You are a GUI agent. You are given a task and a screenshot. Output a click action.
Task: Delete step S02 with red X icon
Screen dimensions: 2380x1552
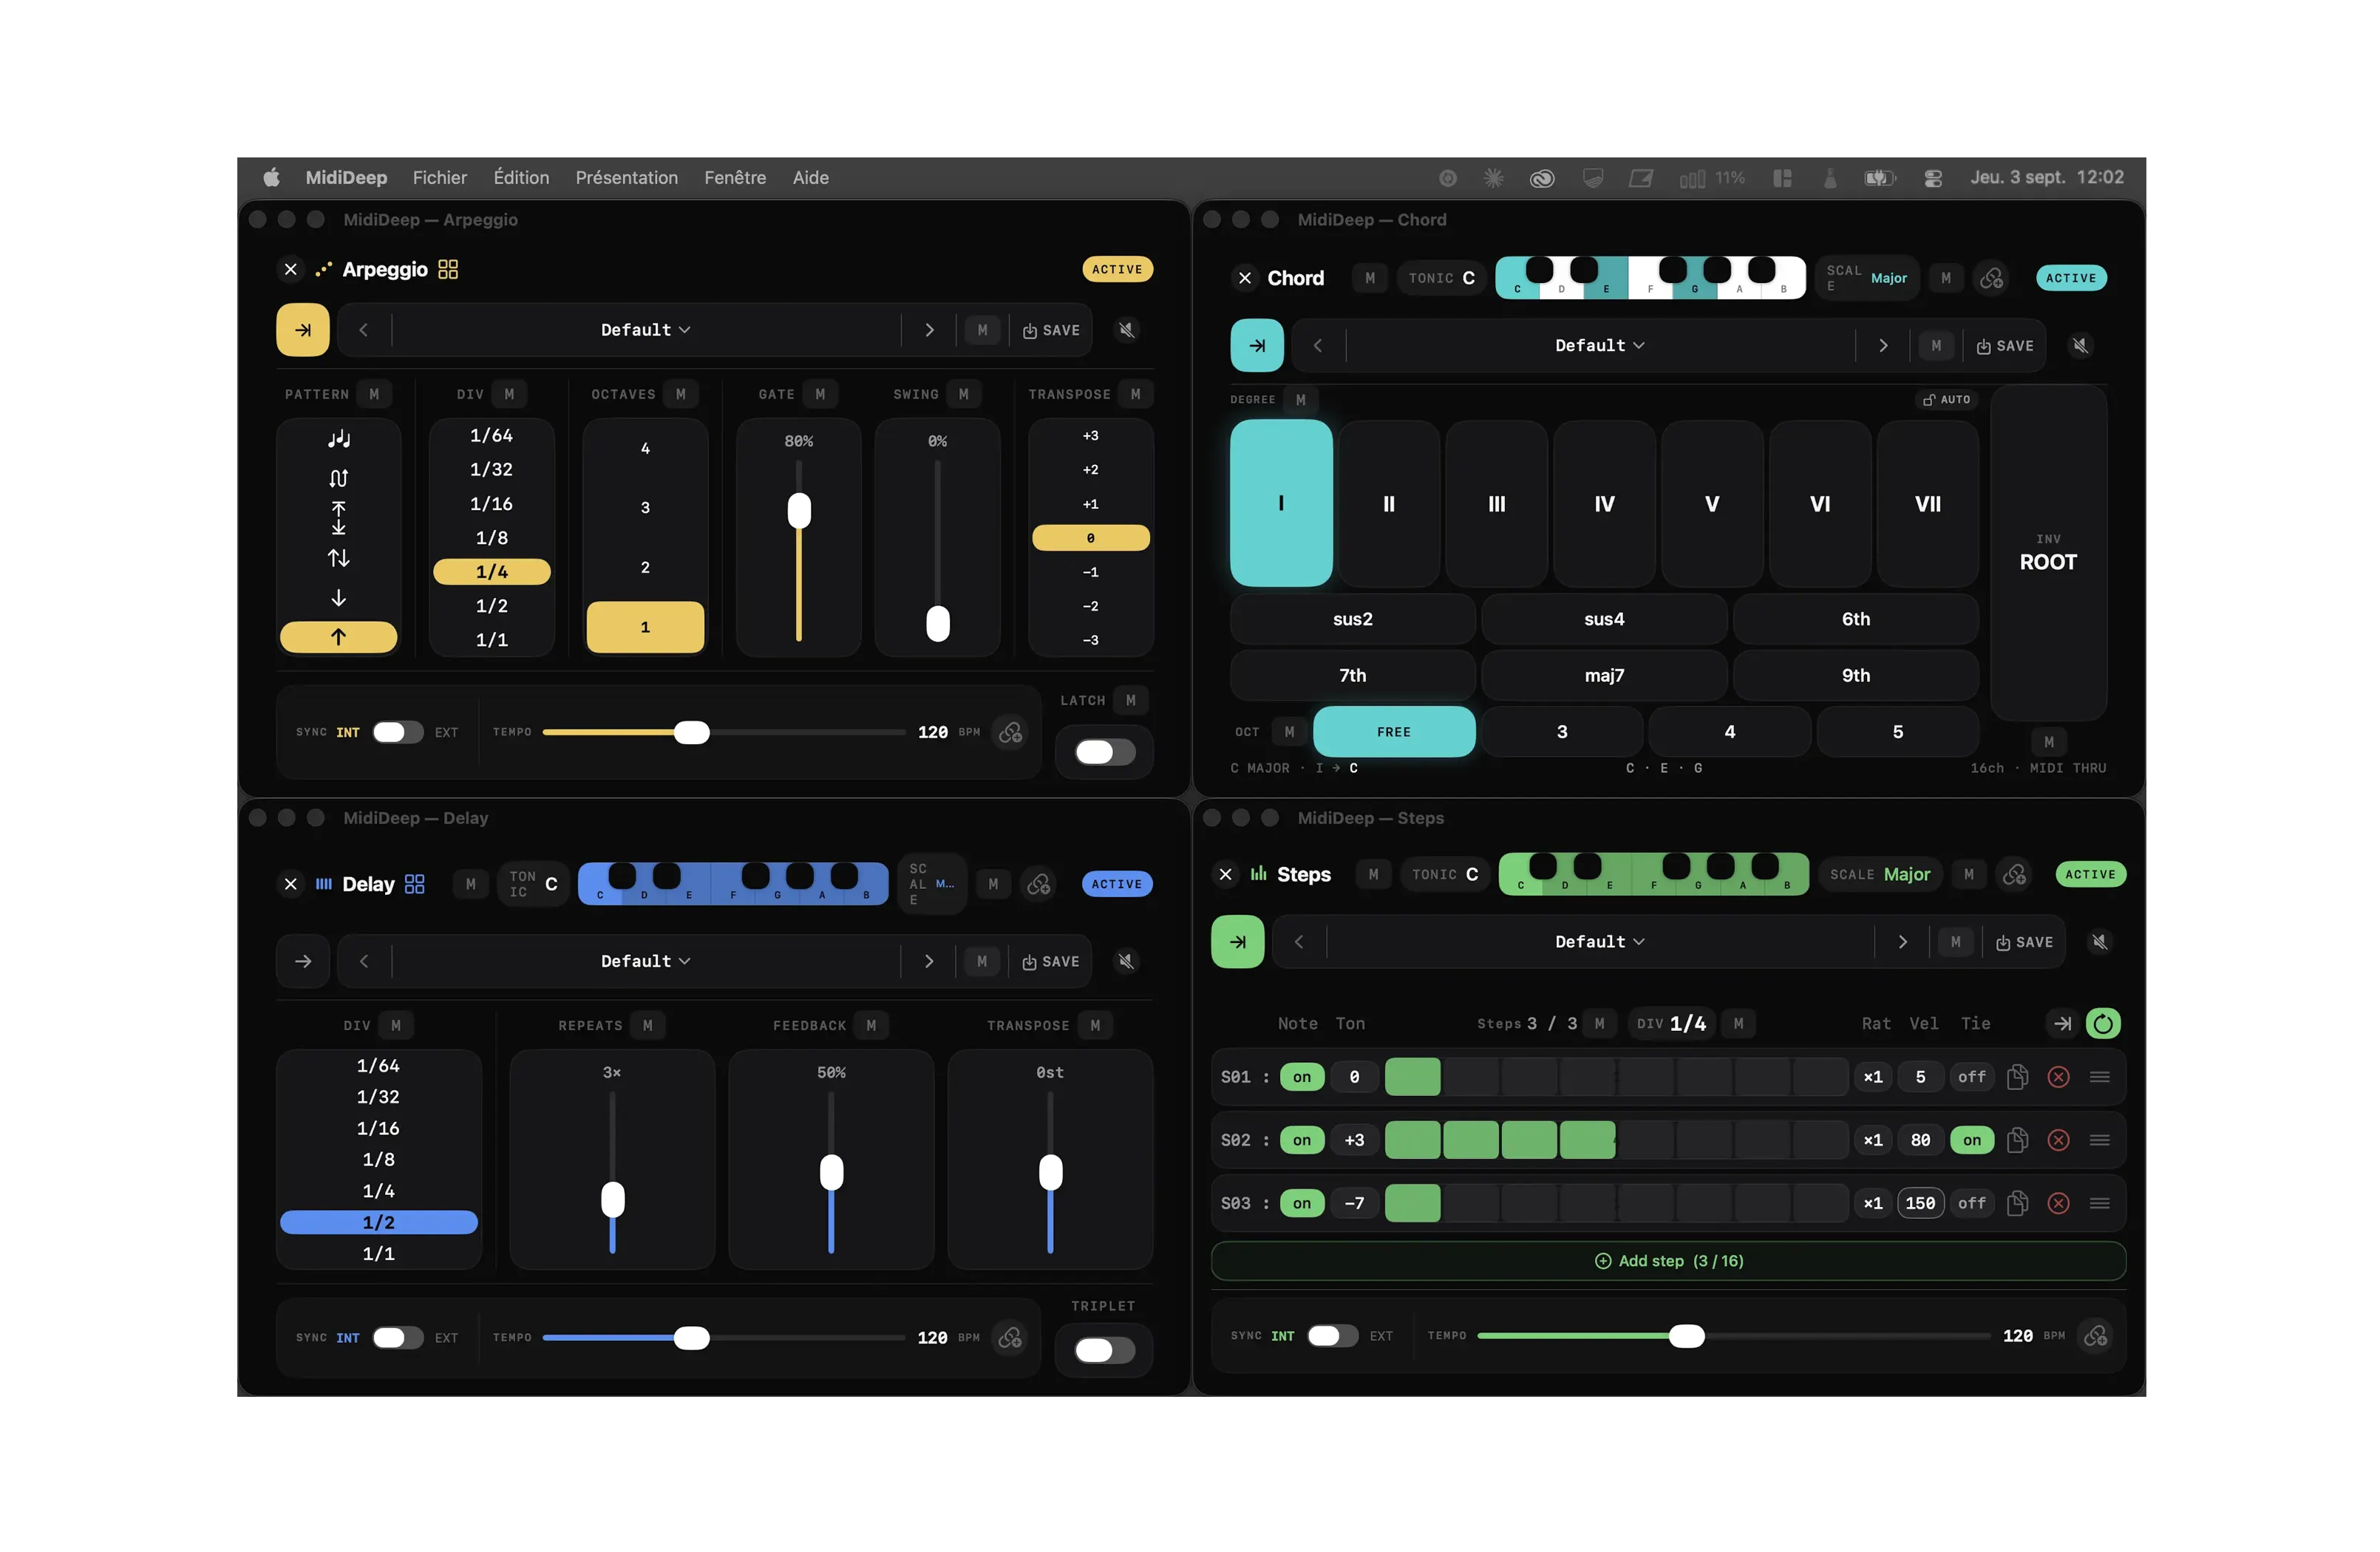pyautogui.click(x=2059, y=1141)
